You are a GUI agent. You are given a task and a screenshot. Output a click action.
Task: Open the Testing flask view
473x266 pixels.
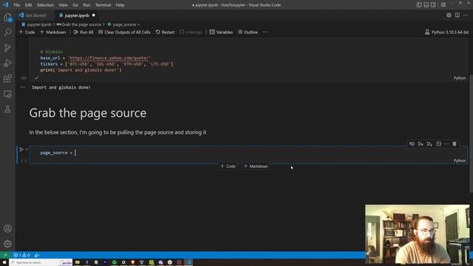point(7,109)
